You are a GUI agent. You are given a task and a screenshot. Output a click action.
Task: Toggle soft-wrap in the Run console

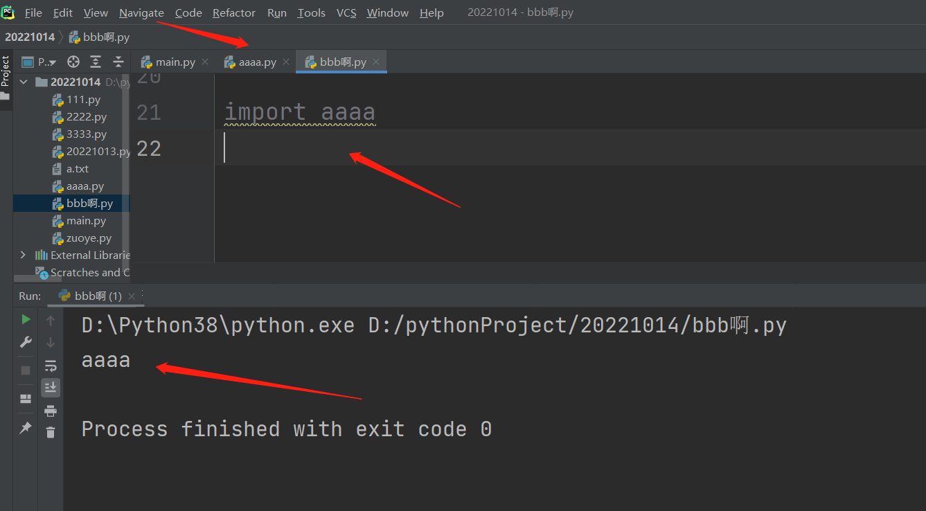pos(51,366)
